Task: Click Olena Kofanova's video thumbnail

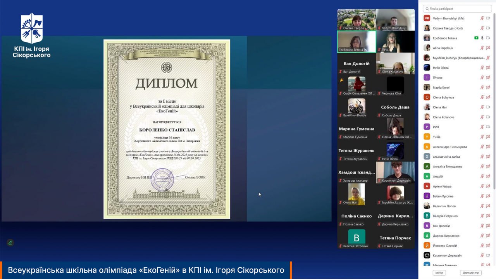Action: point(395,63)
